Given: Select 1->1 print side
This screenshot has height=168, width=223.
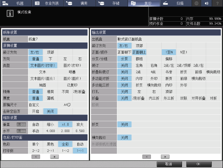Looking at the screenshot, I should click(80, 151).
